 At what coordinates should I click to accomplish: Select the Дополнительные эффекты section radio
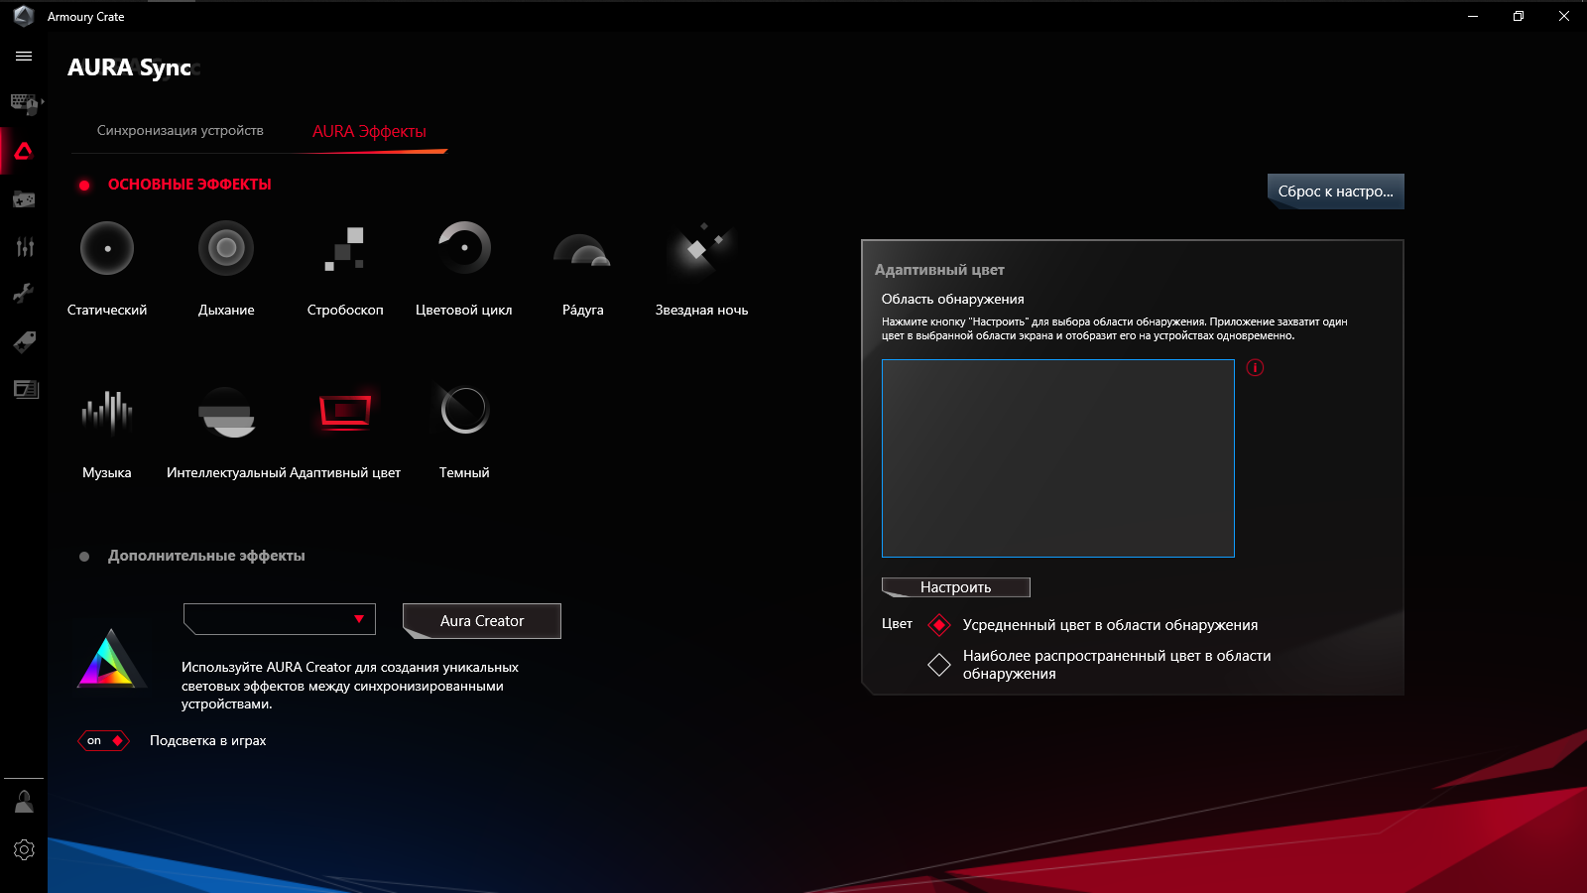pyautogui.click(x=84, y=557)
